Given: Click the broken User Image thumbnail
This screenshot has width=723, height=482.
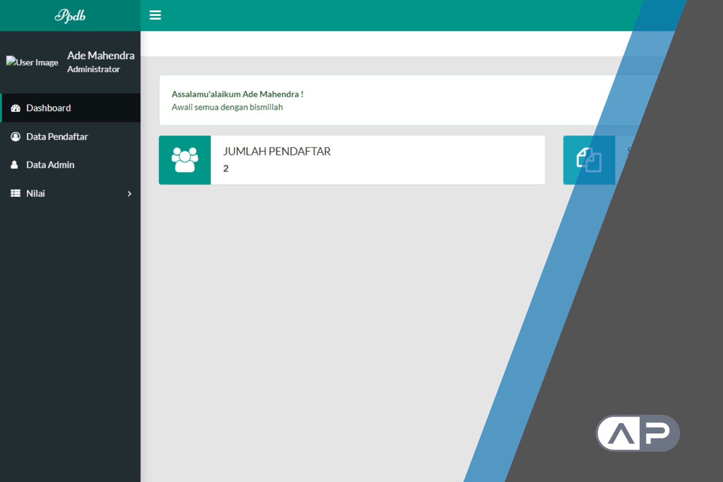Looking at the screenshot, I should click(32, 62).
